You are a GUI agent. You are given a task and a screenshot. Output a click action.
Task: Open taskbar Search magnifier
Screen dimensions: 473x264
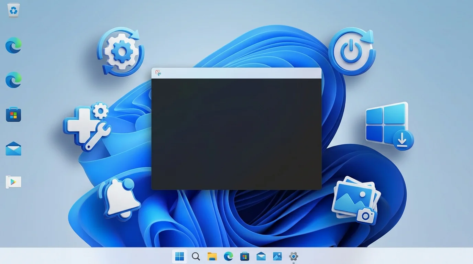pyautogui.click(x=196, y=256)
